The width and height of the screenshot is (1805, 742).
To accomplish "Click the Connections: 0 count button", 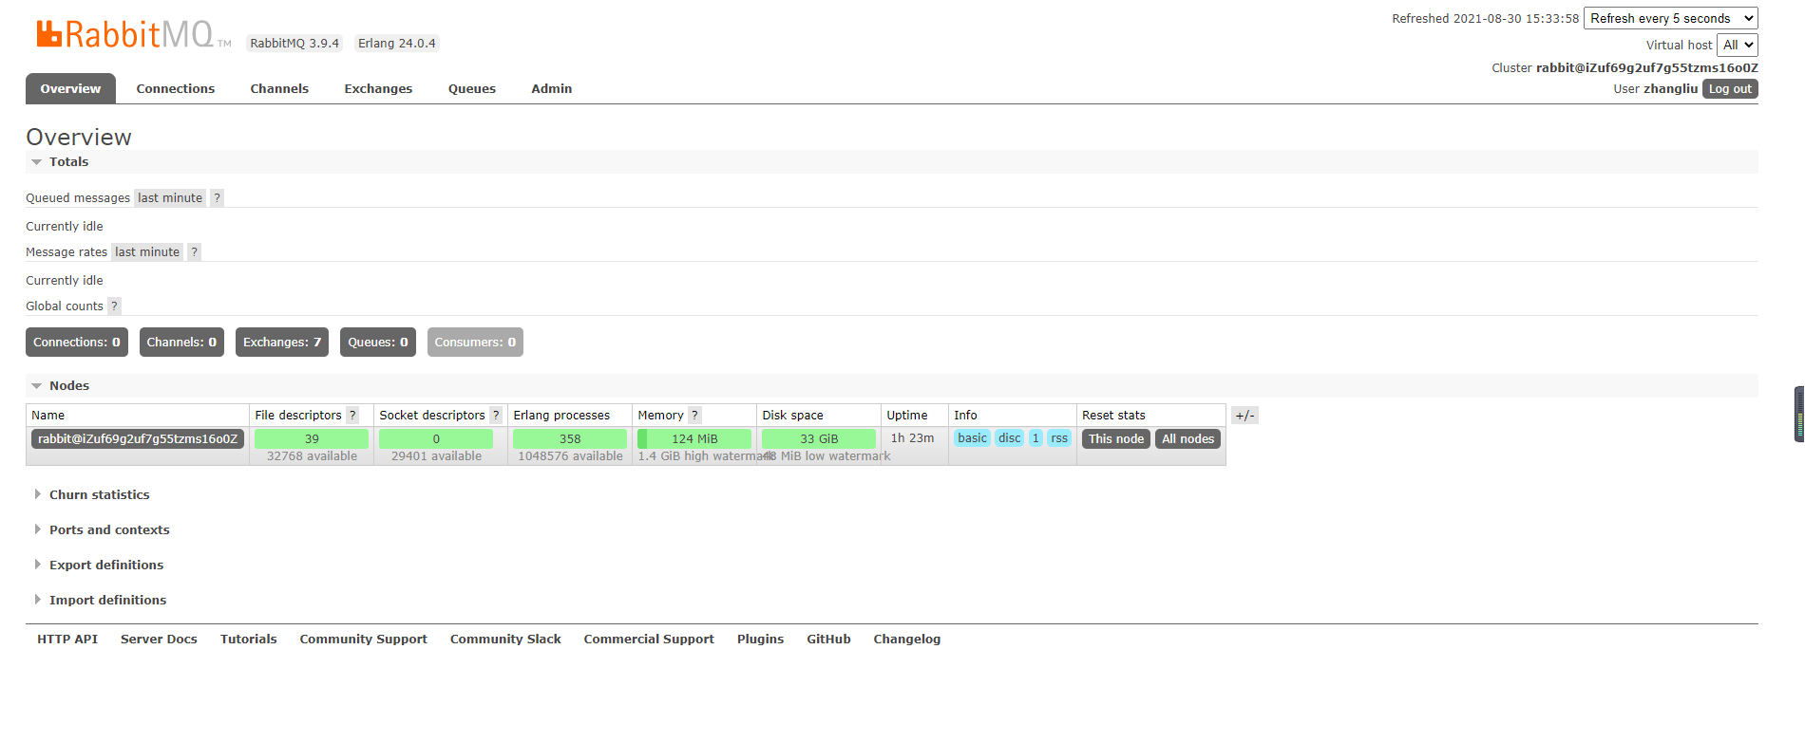I will (x=77, y=342).
